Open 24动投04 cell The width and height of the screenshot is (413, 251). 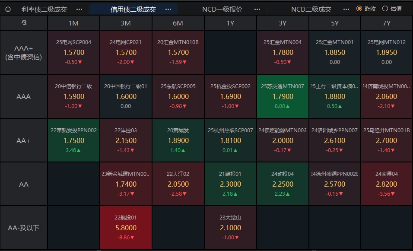pos(283,184)
